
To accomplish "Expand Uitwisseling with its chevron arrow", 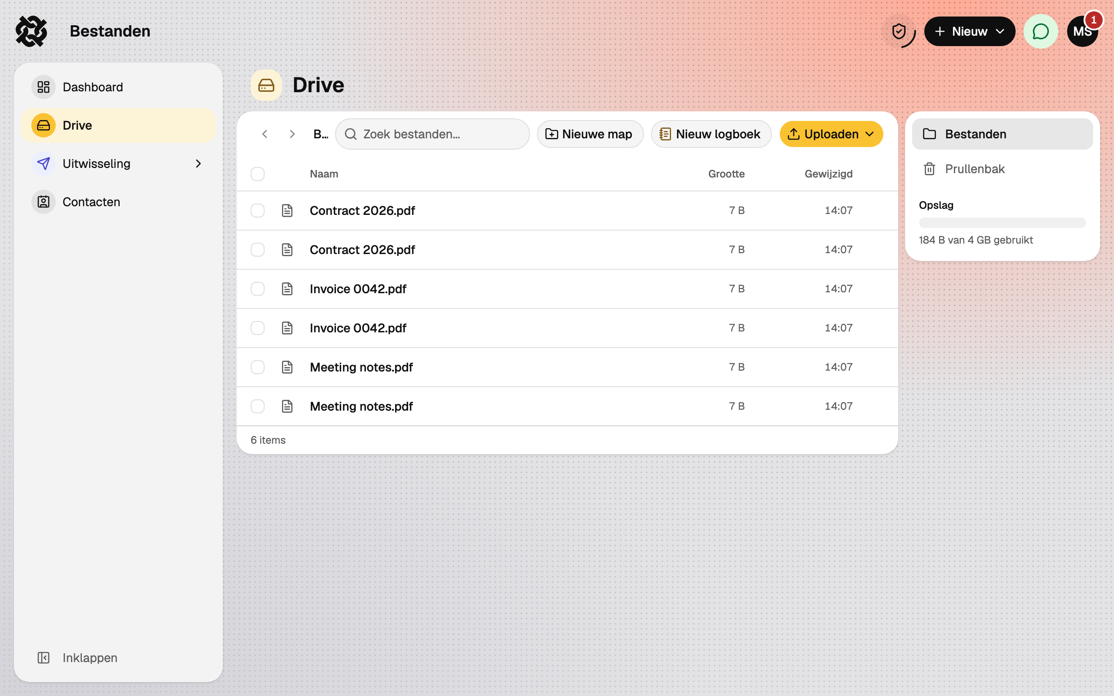I will point(198,164).
